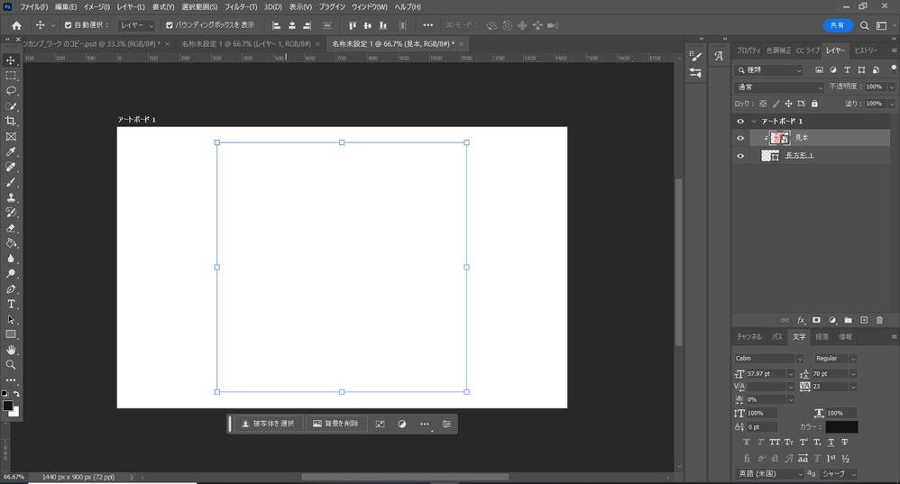Select the Horizontal Type tool

(x=11, y=304)
